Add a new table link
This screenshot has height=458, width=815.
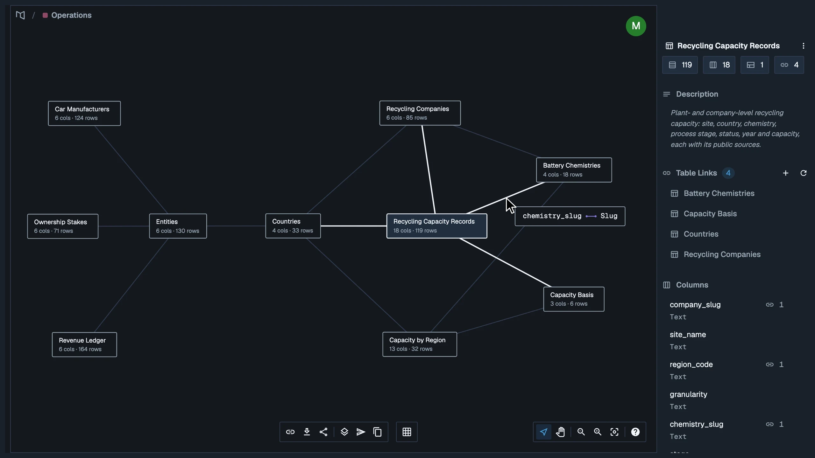tap(785, 173)
